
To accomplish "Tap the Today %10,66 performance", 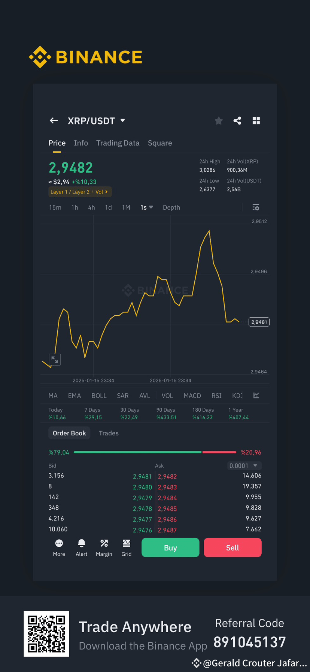I will click(57, 414).
